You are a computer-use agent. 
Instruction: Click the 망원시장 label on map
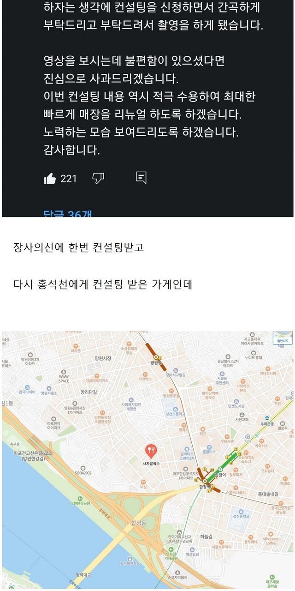pyautogui.click(x=103, y=358)
